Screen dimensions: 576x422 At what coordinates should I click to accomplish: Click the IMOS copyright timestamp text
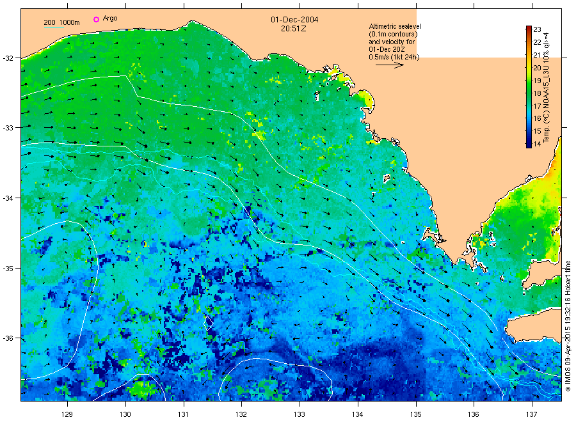(568, 326)
